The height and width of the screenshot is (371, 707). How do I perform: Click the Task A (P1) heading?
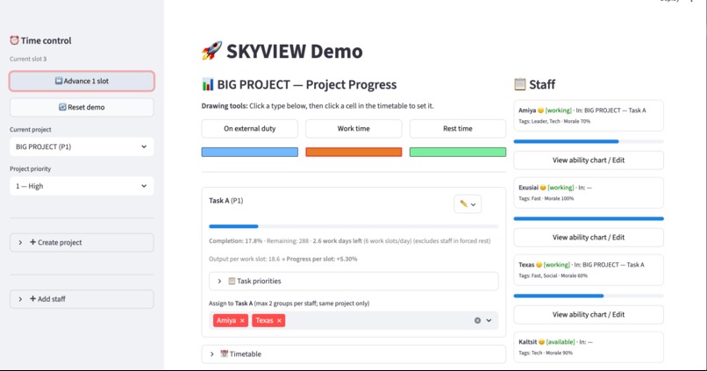pos(226,201)
